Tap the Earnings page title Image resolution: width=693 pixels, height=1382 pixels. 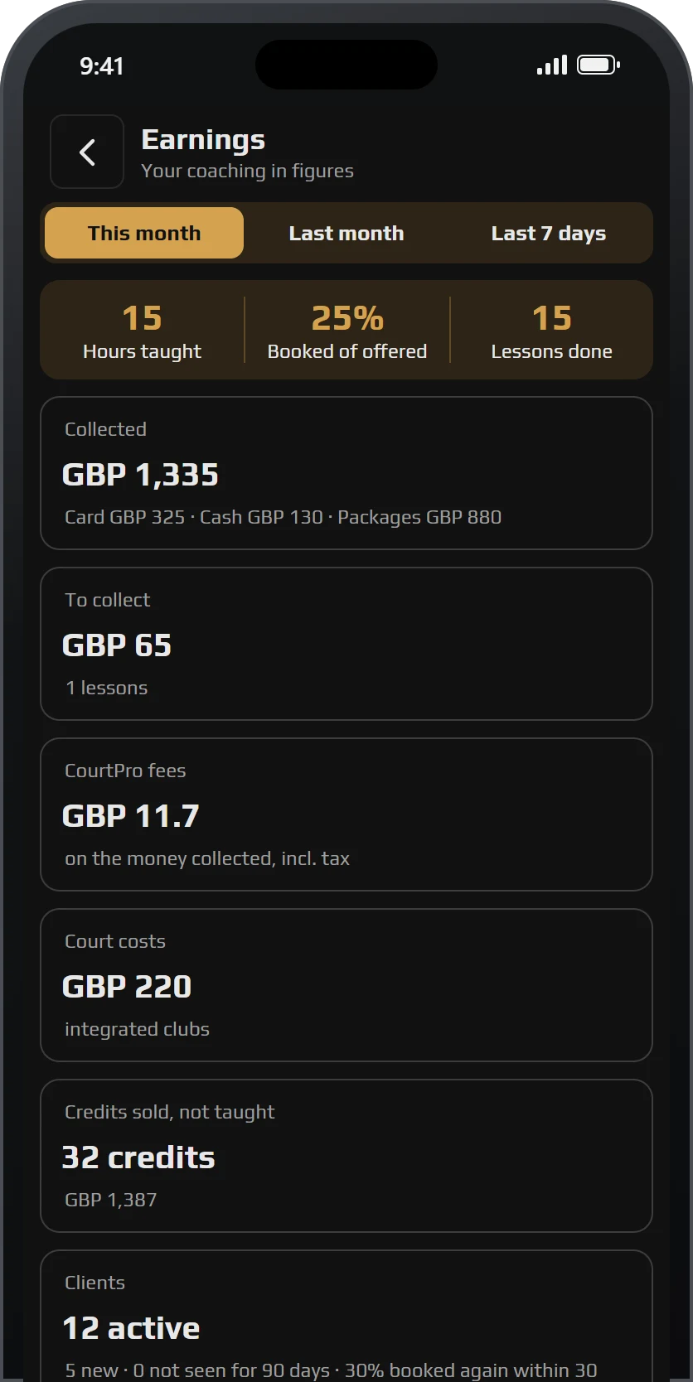203,140
